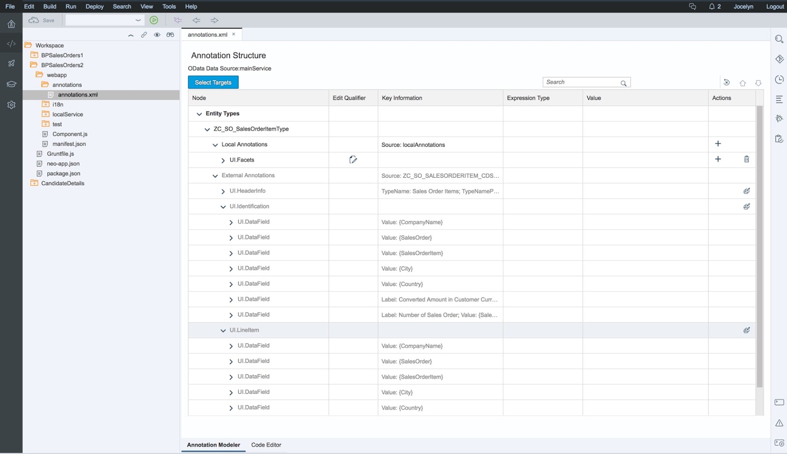787x454 pixels.
Task: Click the discard changes icon near search field
Action: point(726,82)
